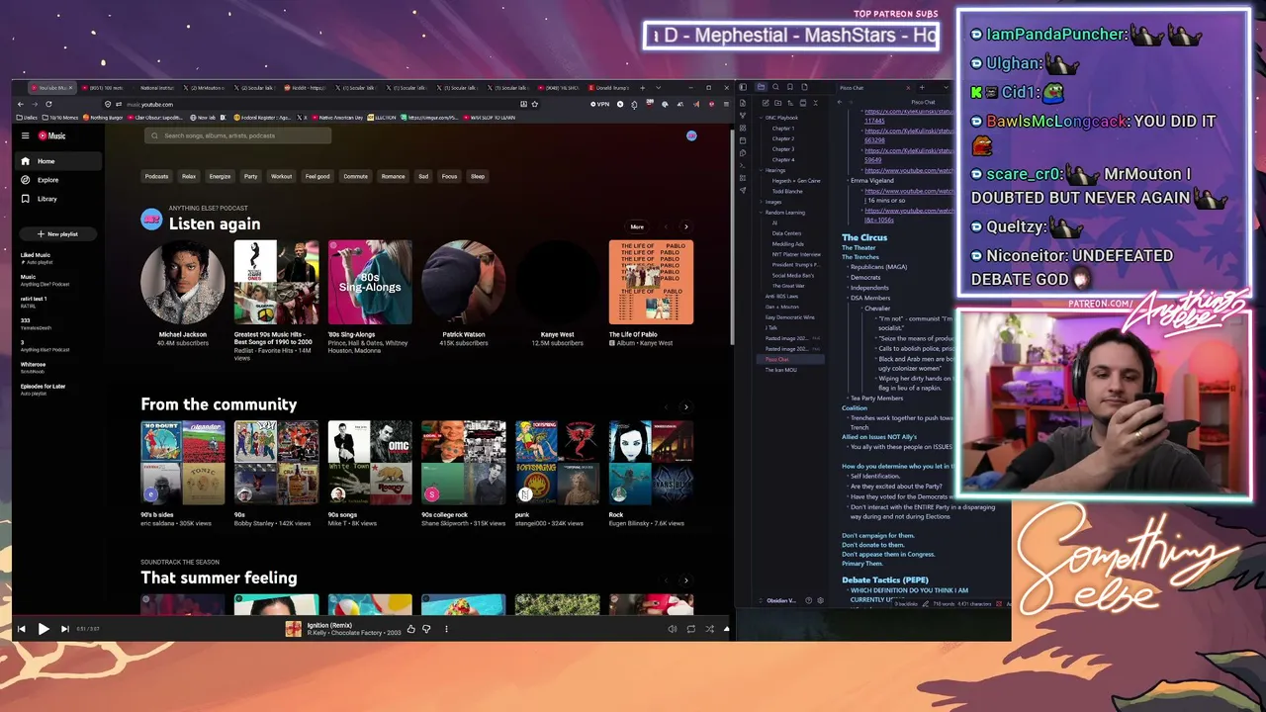Click the YouTube Music logo
This screenshot has height=712, width=1266.
52,135
